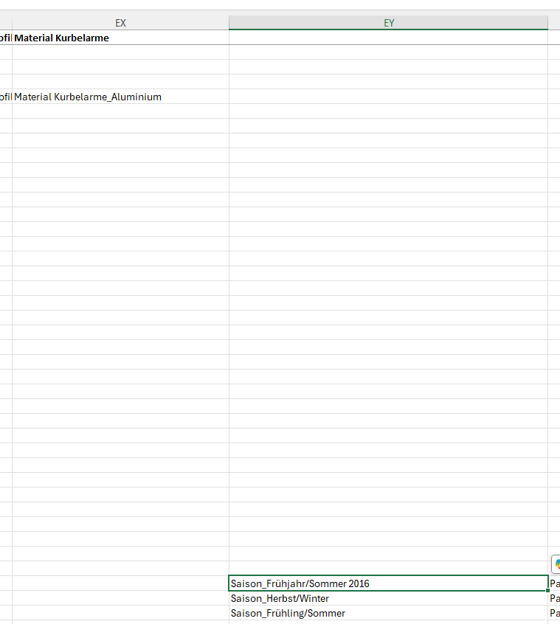The height and width of the screenshot is (624, 560).
Task: Select empty EY cell beside Material Kurbelarme header
Action: tap(388, 38)
